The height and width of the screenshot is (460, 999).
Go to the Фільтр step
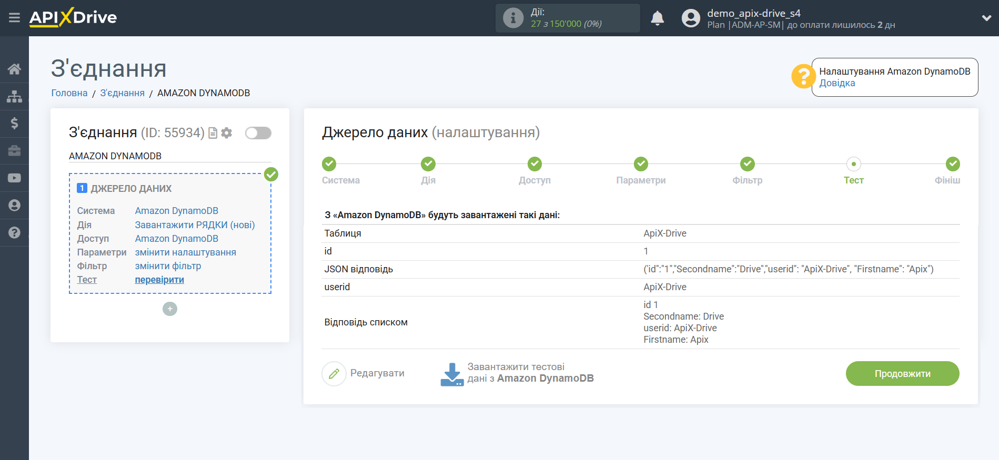pyautogui.click(x=747, y=165)
